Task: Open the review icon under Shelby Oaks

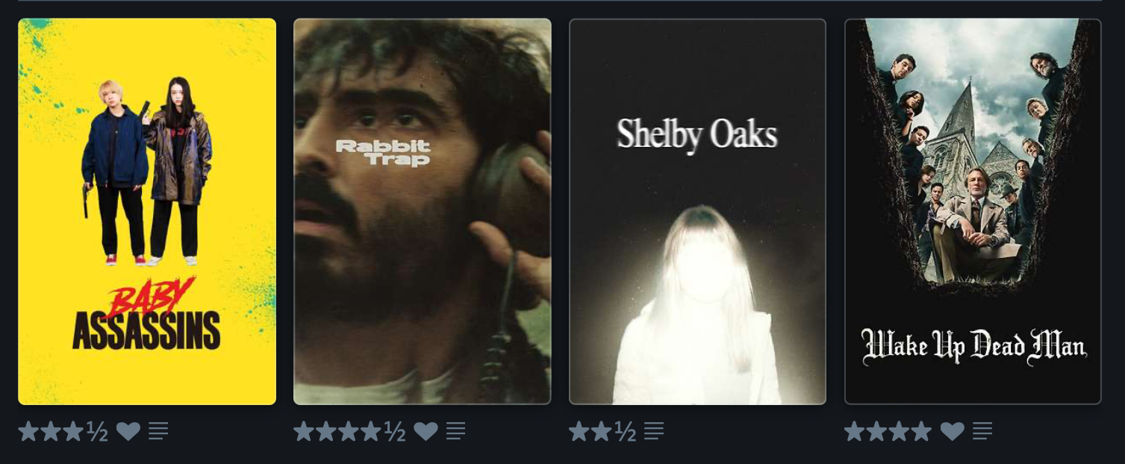Action: click(x=654, y=430)
